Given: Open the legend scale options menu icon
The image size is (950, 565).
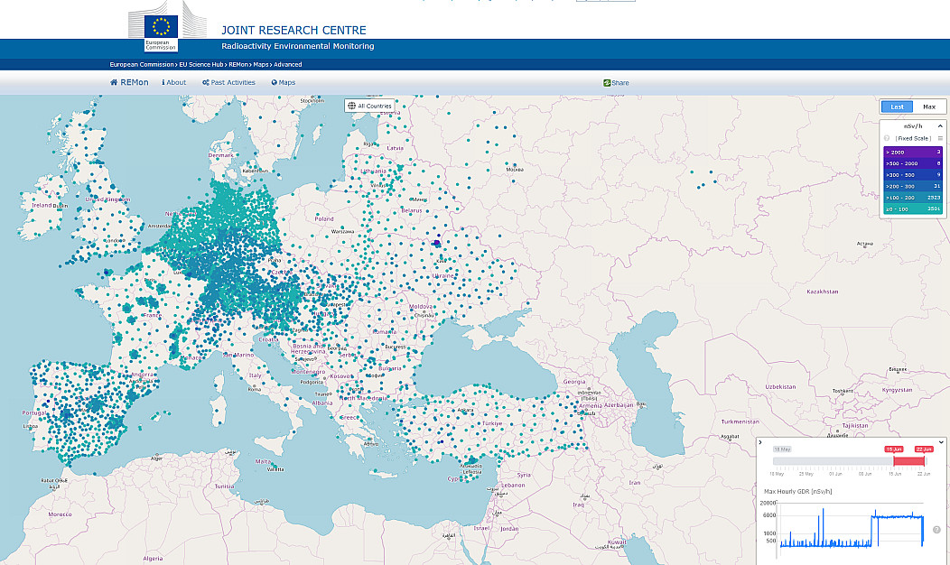Looking at the screenshot, I should 940,138.
